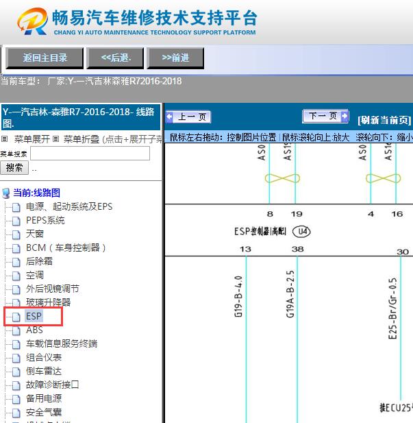
Task: Click the page icon beside 倒车雷达
Action: 16,372
